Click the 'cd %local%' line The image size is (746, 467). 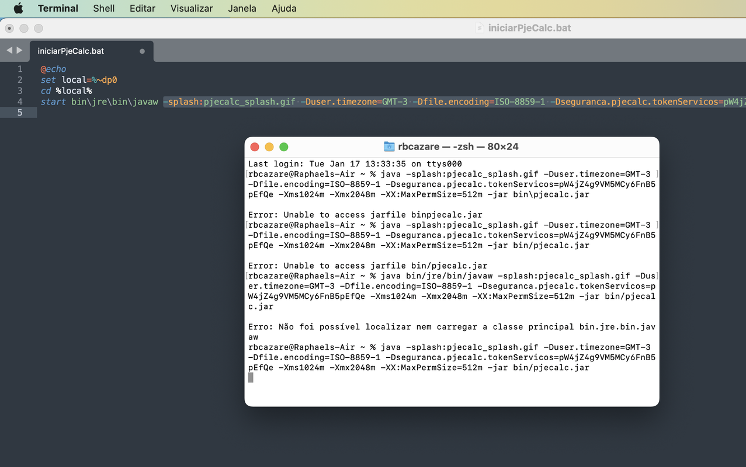coord(66,91)
